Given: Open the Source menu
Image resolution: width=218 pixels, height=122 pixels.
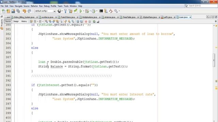Looking at the screenshot, I should [27, 6].
